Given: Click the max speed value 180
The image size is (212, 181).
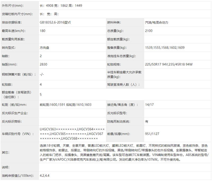Looking at the screenshot, I should pyautogui.click(x=42, y=31).
